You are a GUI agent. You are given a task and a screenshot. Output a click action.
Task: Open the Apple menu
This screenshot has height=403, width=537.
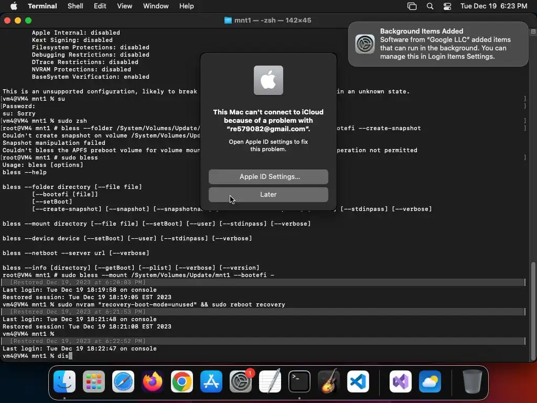point(14,6)
